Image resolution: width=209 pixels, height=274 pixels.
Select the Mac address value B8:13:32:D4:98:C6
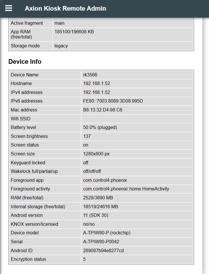(x=103, y=110)
